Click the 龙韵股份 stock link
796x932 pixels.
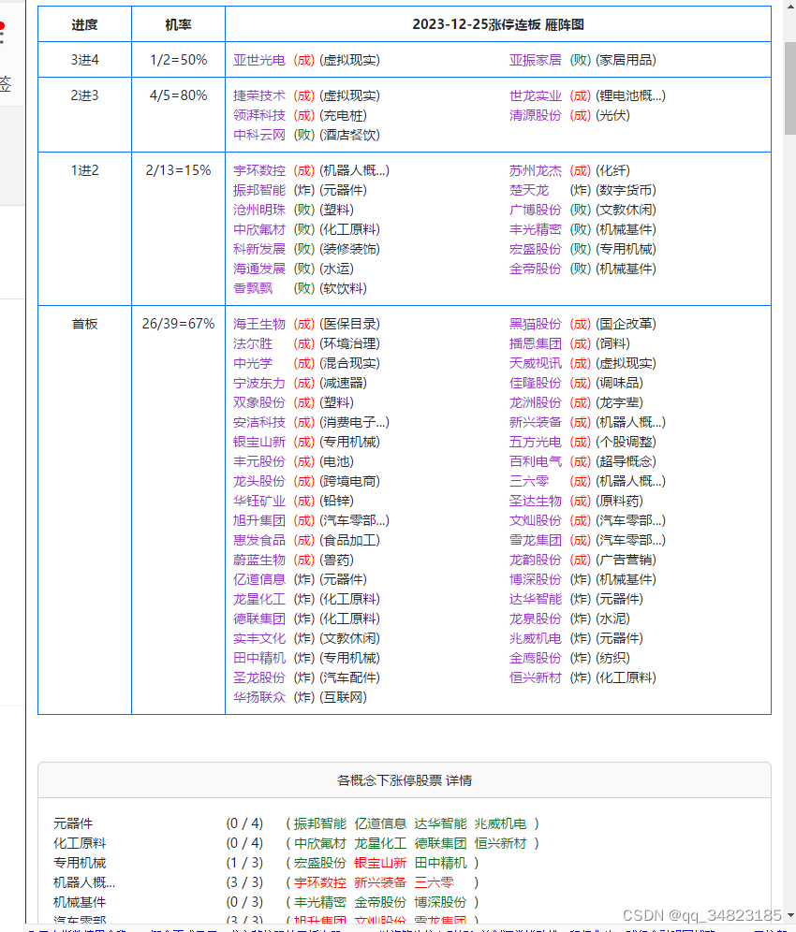(535, 560)
